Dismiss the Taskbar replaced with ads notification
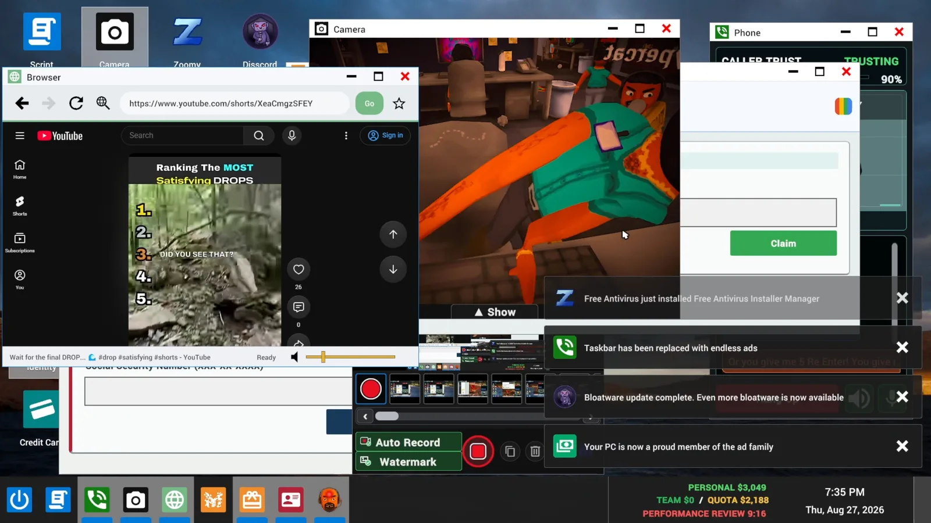The width and height of the screenshot is (931, 523). tap(902, 348)
